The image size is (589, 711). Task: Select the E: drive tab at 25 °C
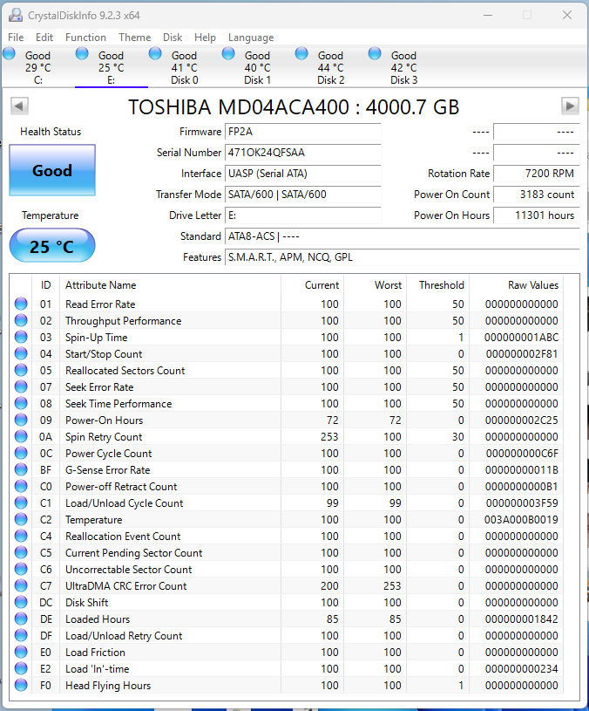pos(112,67)
